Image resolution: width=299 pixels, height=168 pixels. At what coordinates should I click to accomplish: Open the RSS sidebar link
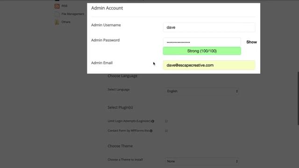click(64, 6)
